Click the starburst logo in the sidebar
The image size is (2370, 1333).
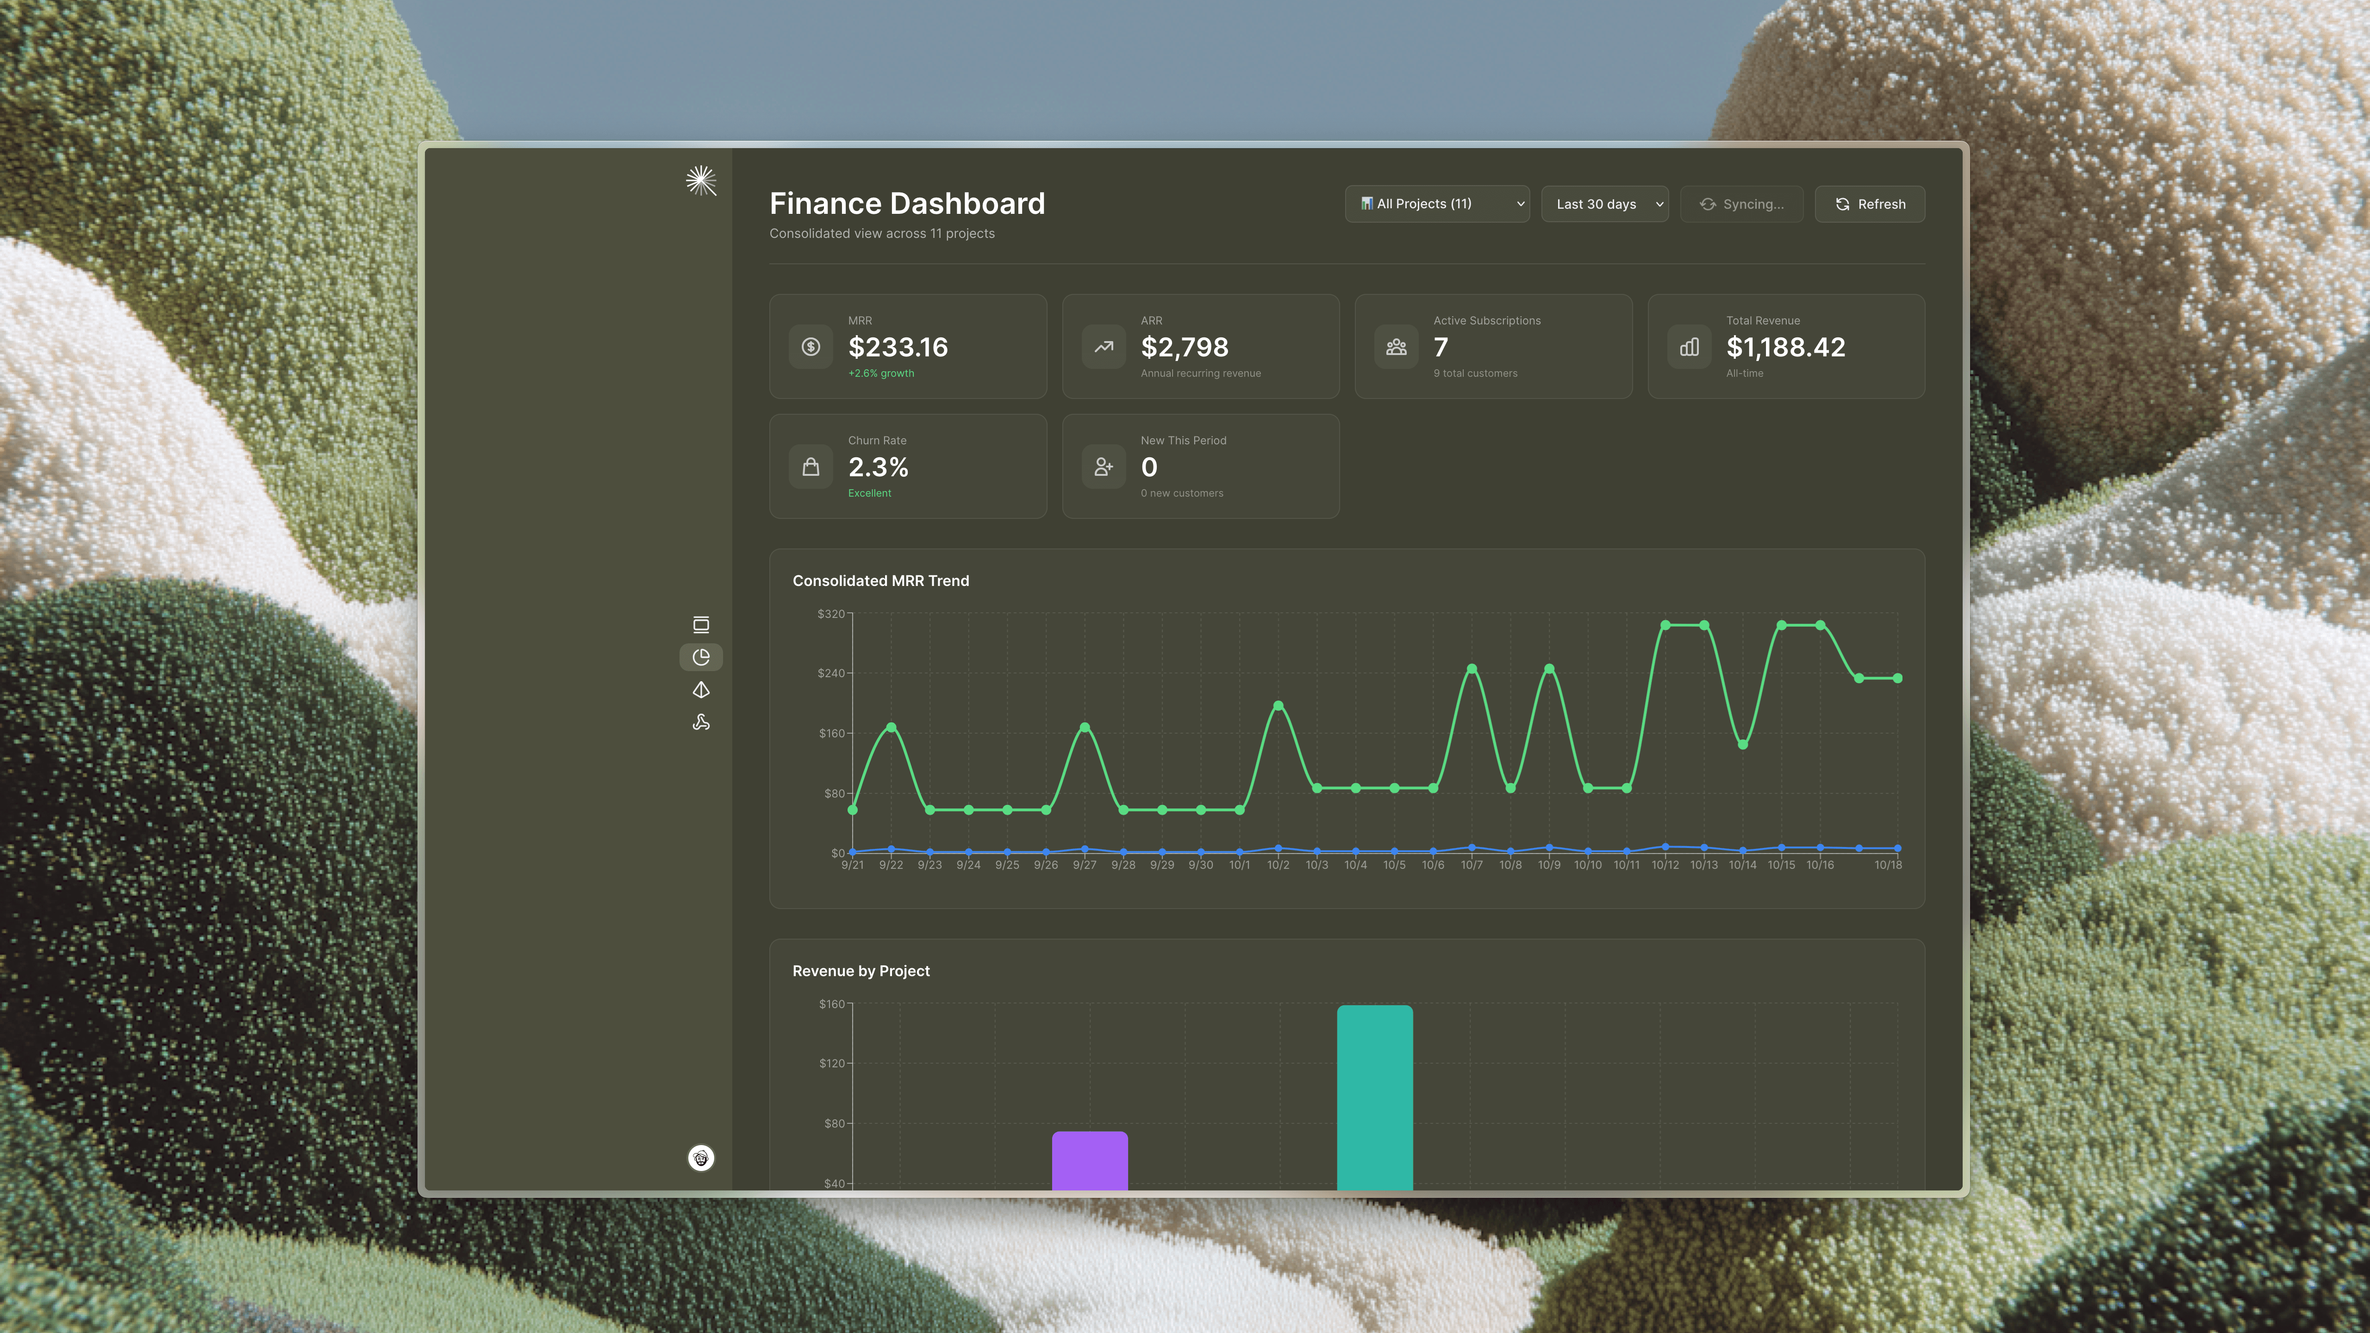click(701, 181)
